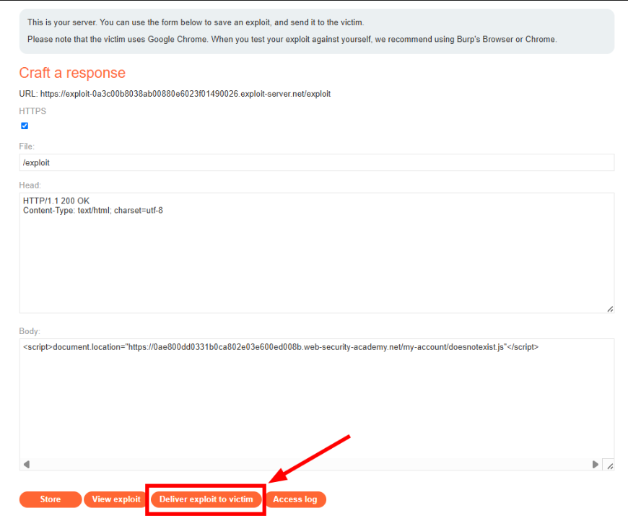Uncheck the HTTPS checkbox
Screen dimensions: 628x521
click(25, 126)
